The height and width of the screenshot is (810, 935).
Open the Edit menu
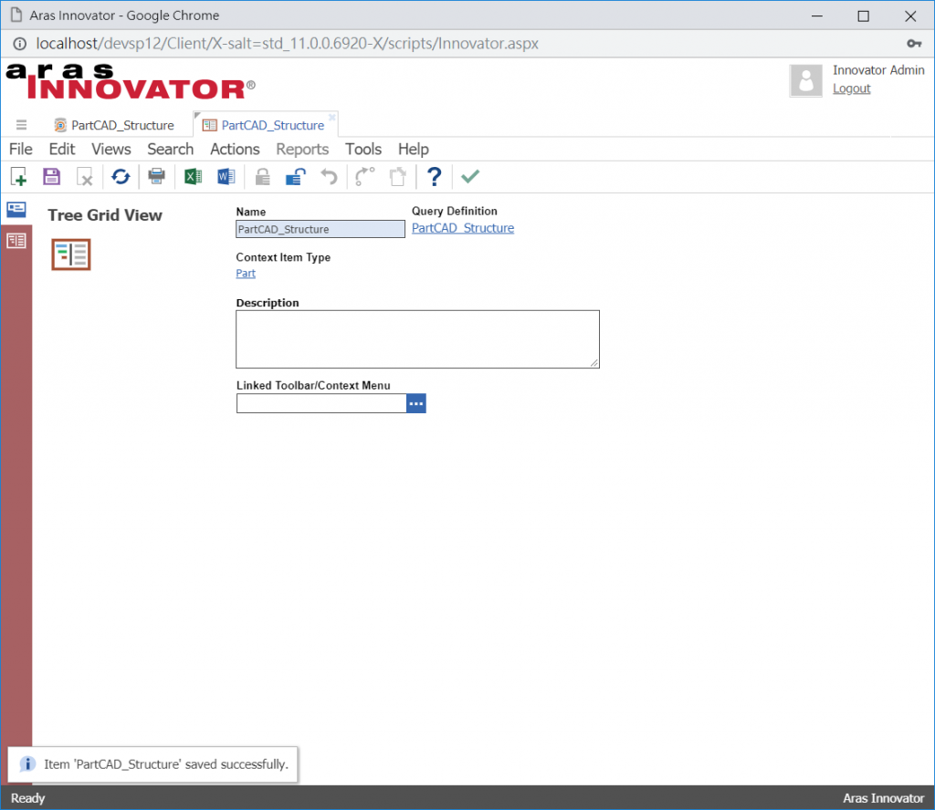(62, 149)
